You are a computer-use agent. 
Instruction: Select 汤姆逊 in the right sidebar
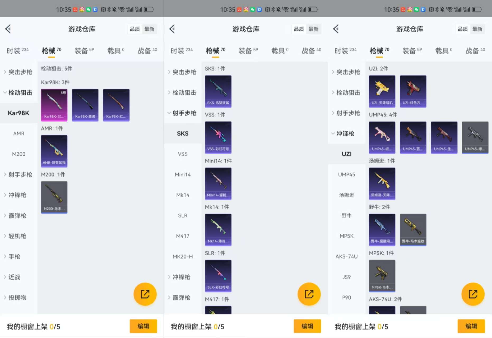click(346, 195)
